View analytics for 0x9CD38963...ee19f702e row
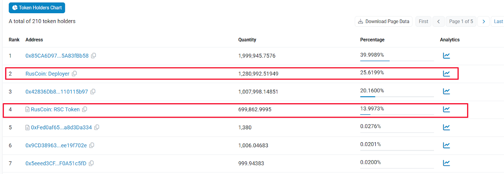Viewport: 504px width, 174px height. point(446,145)
